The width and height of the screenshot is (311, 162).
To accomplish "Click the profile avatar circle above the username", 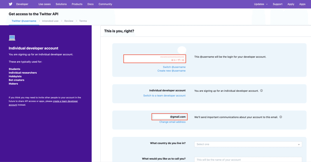I will point(182,50).
